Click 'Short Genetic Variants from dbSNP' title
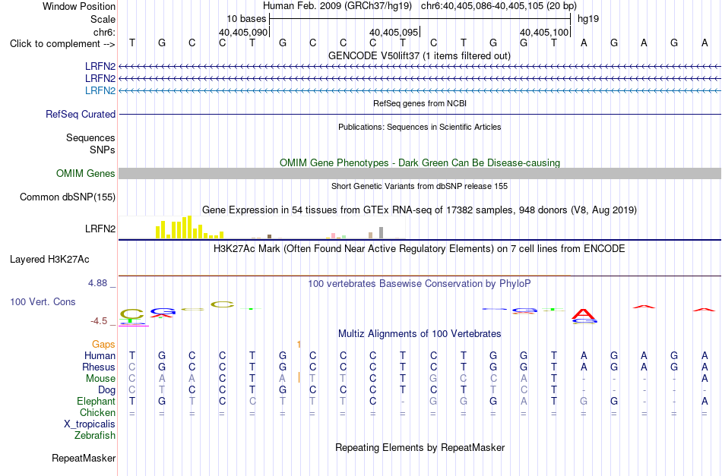The width and height of the screenshot is (722, 476). point(420,186)
